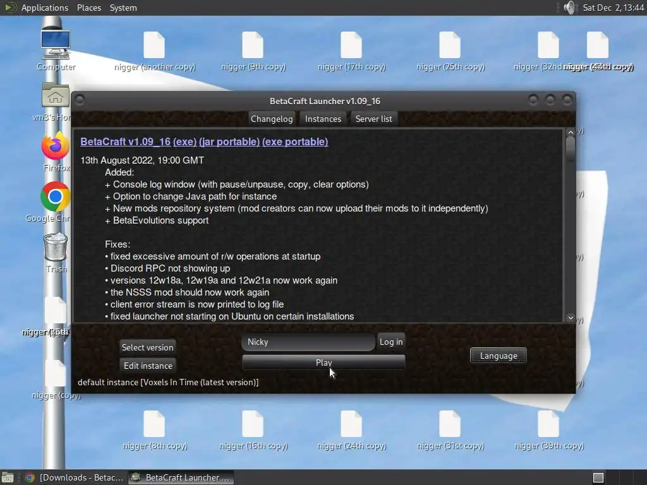
Task: Open vm3's Home folder icon
Action: tap(56, 96)
